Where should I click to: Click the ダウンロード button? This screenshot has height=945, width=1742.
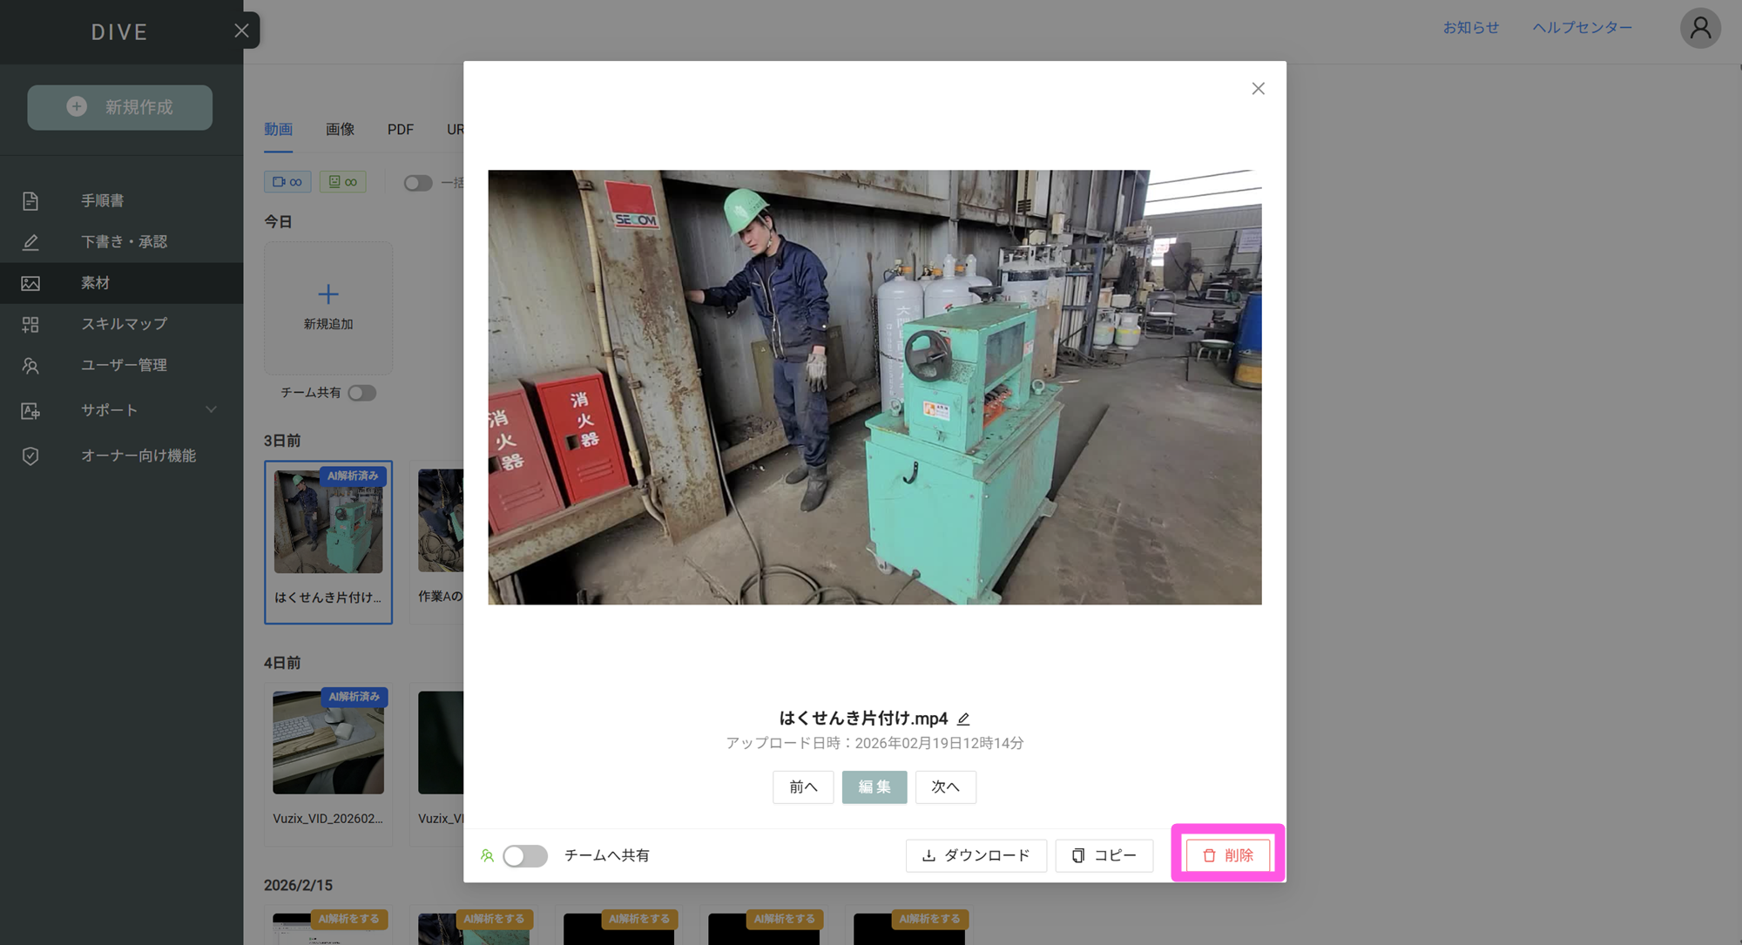tap(976, 856)
